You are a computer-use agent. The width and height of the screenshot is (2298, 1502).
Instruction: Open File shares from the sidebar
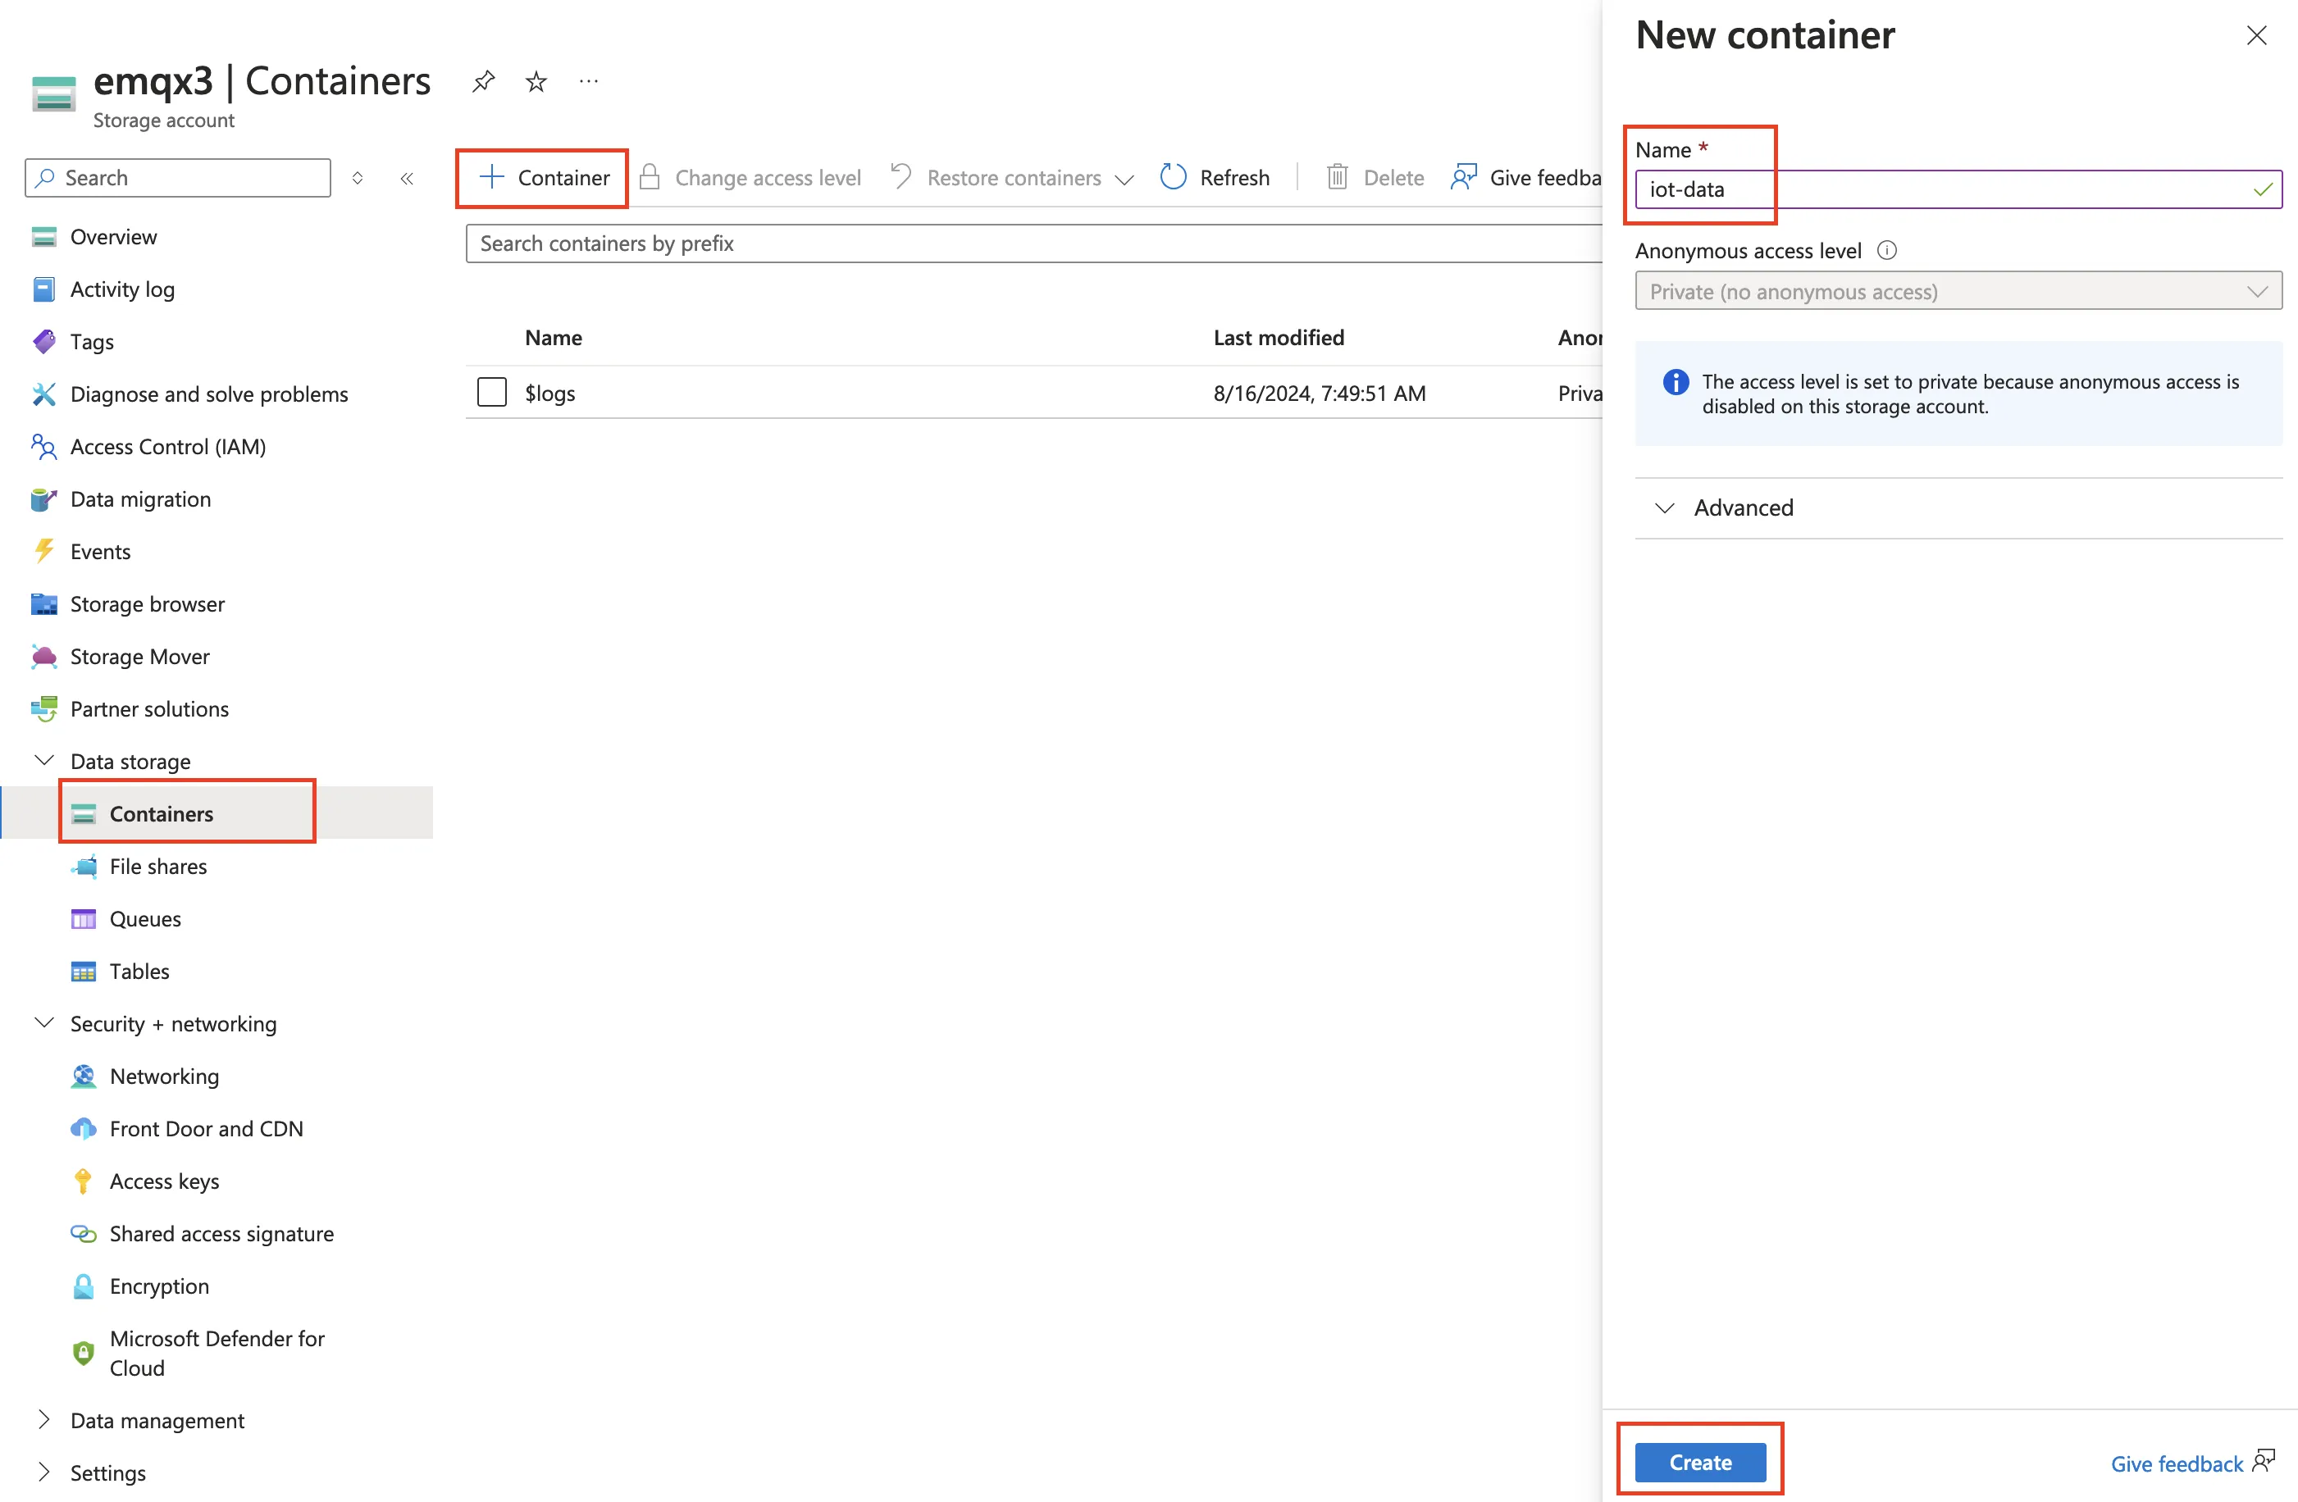[157, 866]
